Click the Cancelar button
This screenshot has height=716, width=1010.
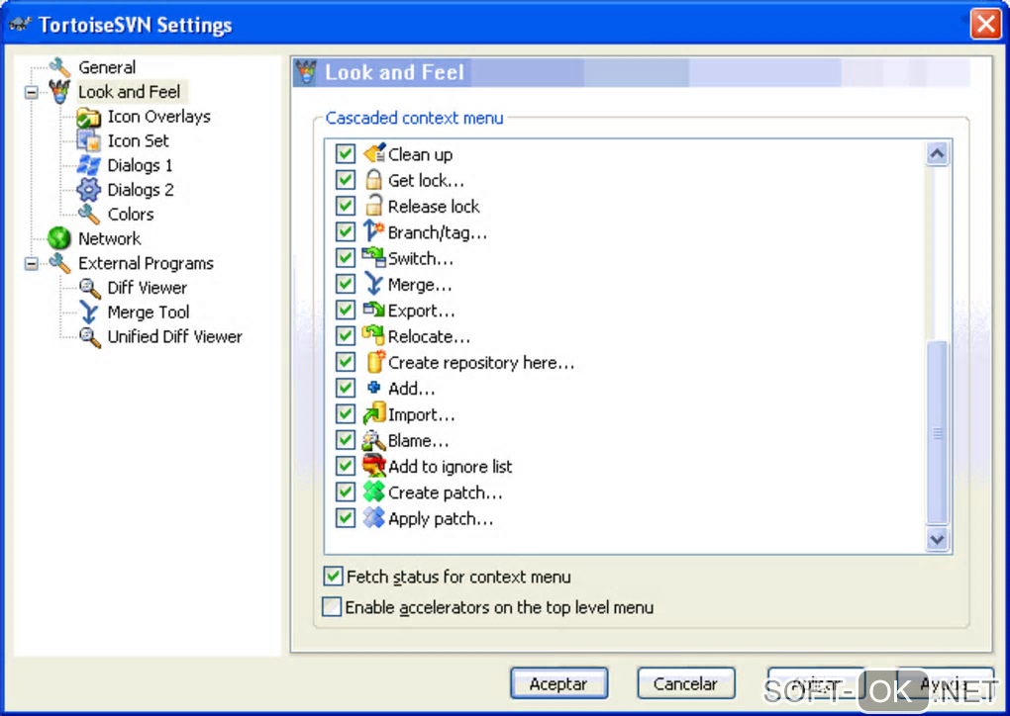(x=686, y=683)
